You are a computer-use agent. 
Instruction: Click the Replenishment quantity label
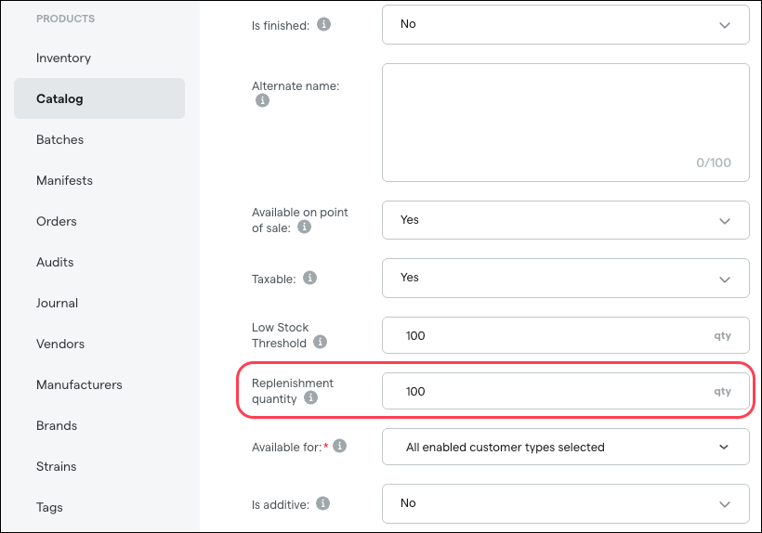coord(293,391)
